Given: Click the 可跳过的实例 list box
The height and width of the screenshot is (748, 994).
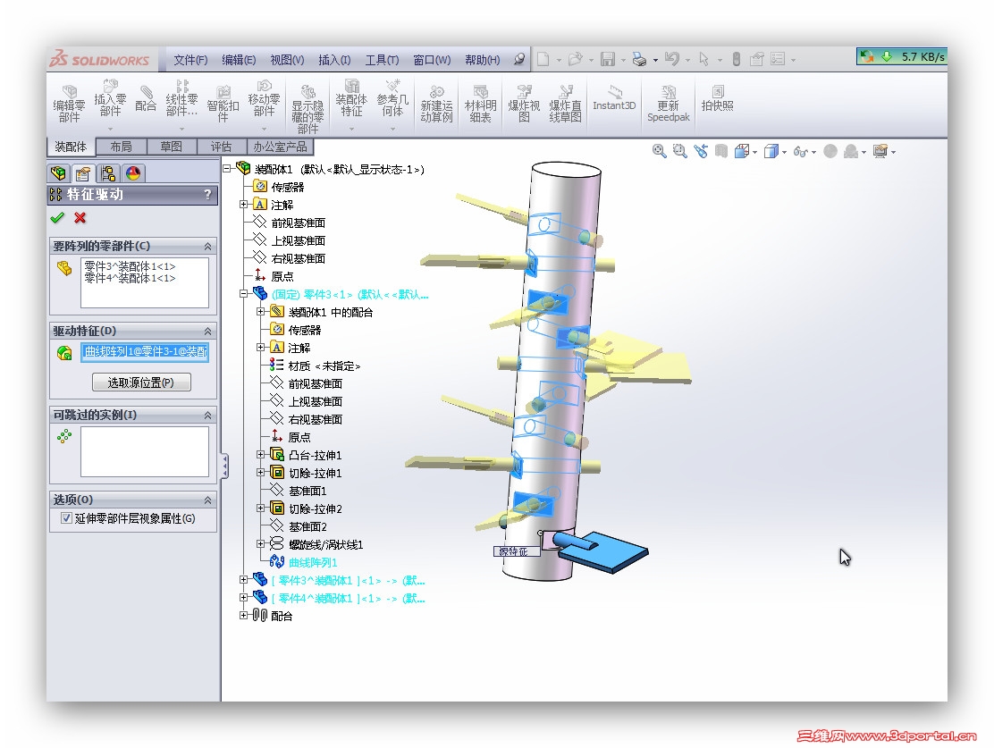Looking at the screenshot, I should point(145,451).
